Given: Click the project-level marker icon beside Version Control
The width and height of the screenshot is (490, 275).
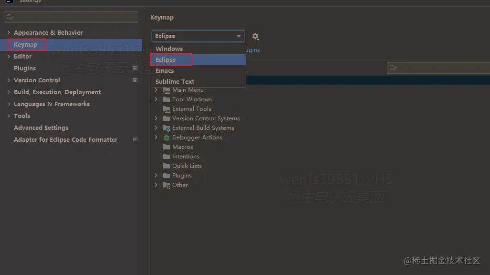Looking at the screenshot, I should (136, 80).
